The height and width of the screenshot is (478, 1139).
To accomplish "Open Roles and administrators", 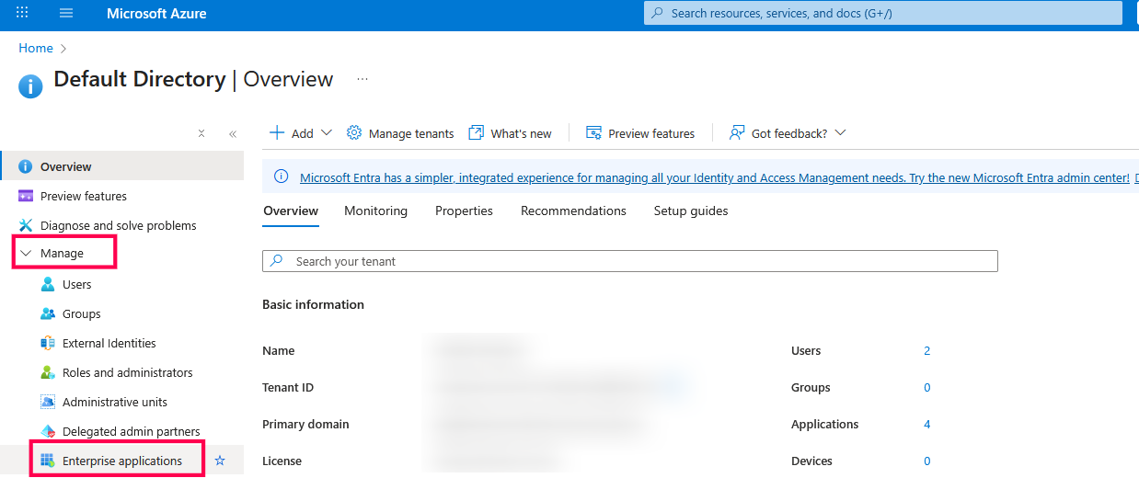I will click(128, 372).
